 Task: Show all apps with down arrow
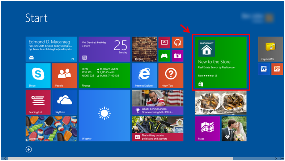(x=29, y=149)
